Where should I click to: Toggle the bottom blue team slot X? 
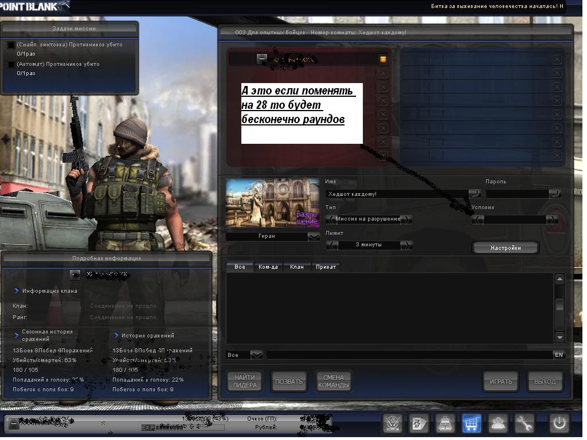point(557,155)
